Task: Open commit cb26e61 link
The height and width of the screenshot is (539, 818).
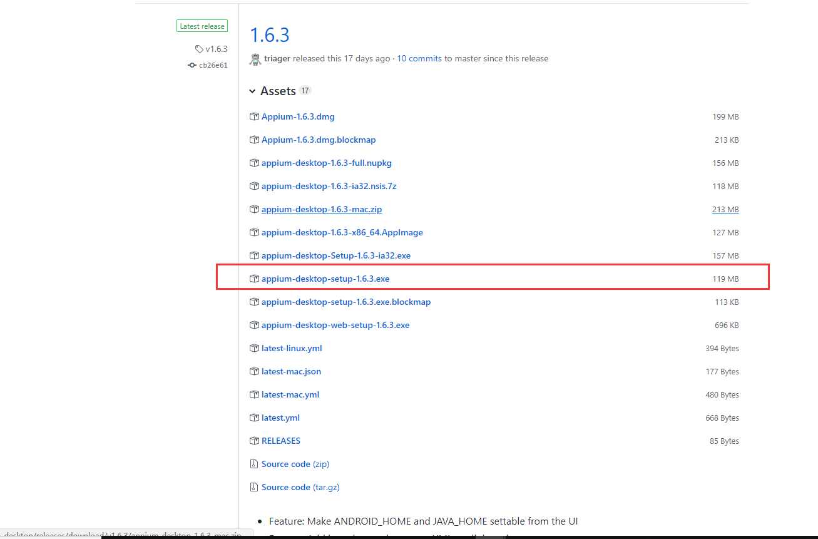Action: point(213,65)
